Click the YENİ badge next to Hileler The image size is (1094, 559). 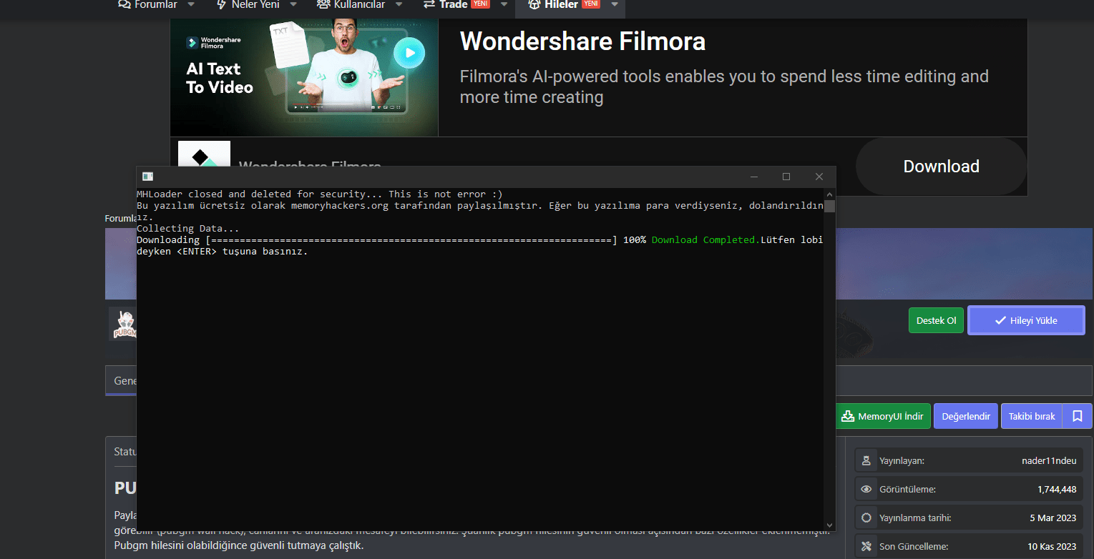(x=590, y=4)
